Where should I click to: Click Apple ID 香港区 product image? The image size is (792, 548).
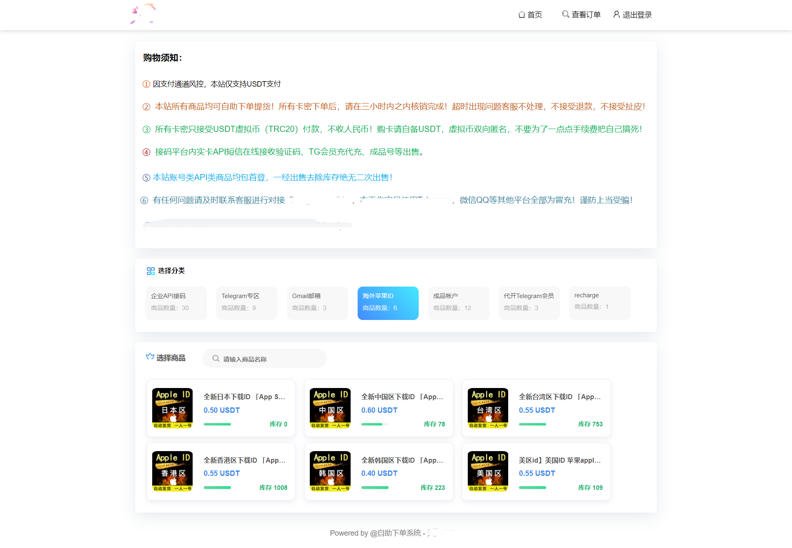click(x=172, y=471)
